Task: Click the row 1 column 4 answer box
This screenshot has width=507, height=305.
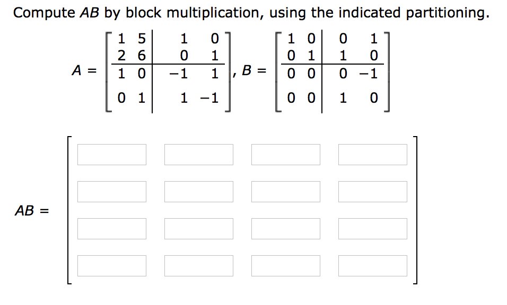Action: [372, 155]
